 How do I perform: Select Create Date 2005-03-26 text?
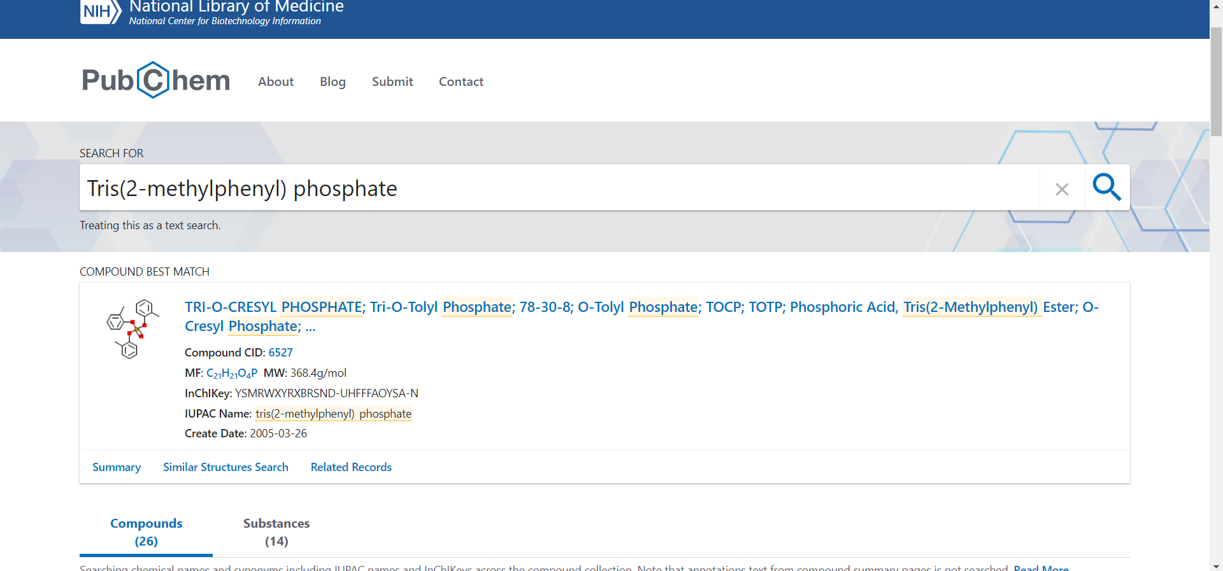pos(278,434)
